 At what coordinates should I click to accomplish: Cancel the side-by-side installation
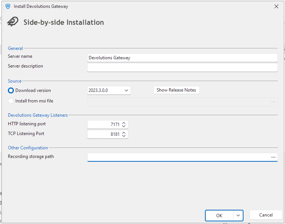coord(266,215)
